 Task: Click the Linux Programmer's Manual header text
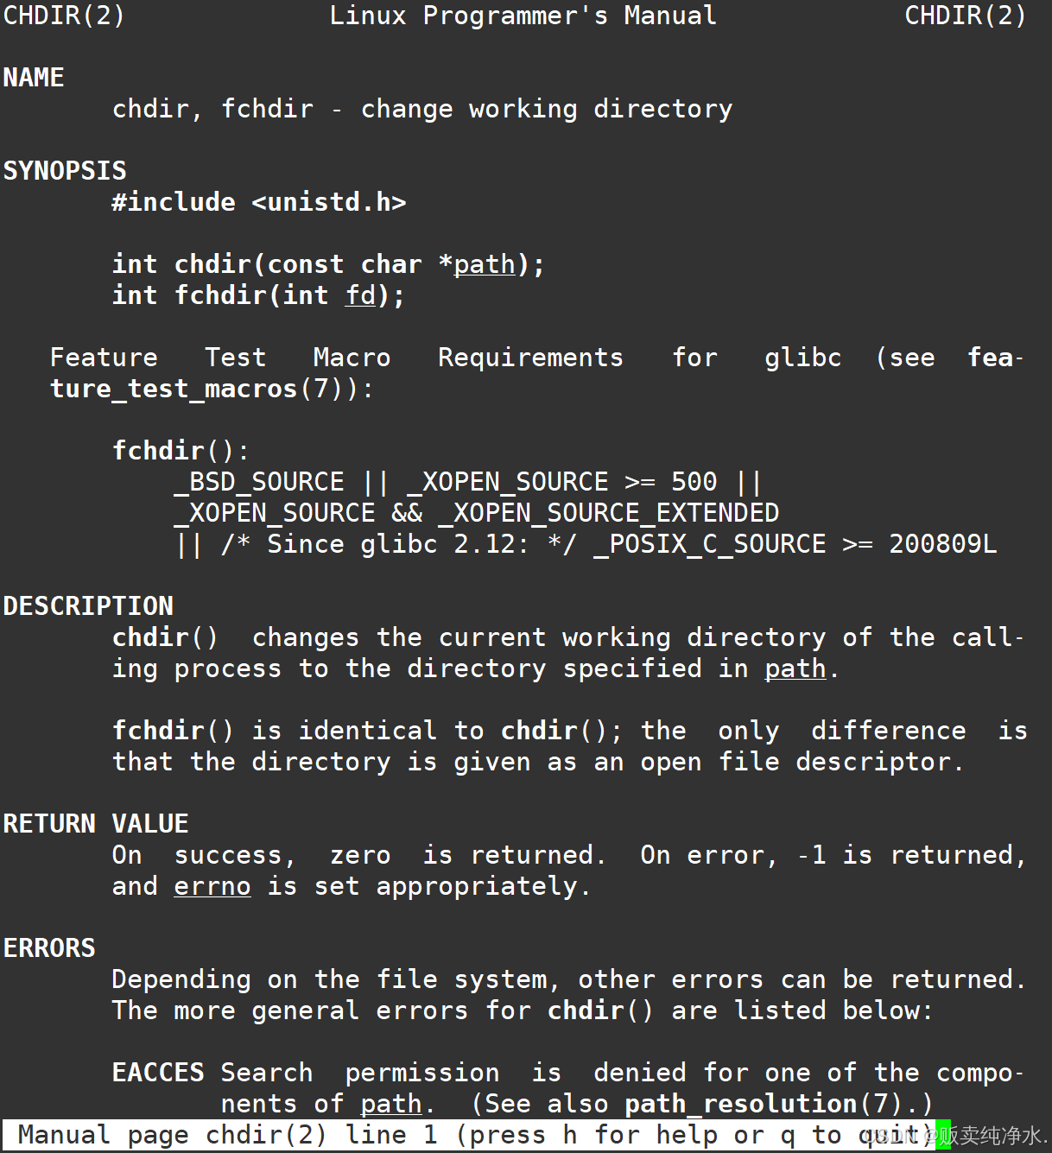point(523,16)
